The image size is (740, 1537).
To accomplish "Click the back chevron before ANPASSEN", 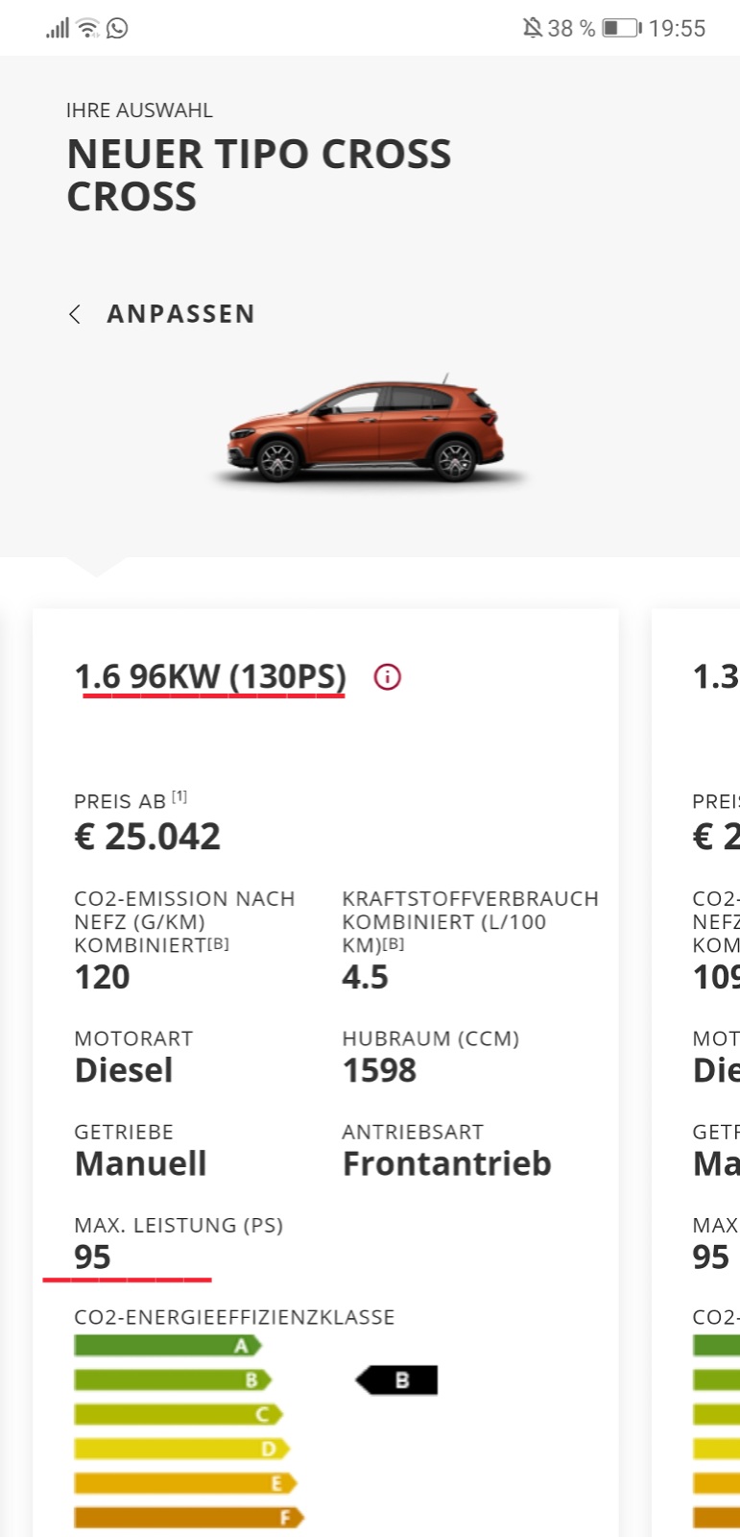I will pos(75,314).
